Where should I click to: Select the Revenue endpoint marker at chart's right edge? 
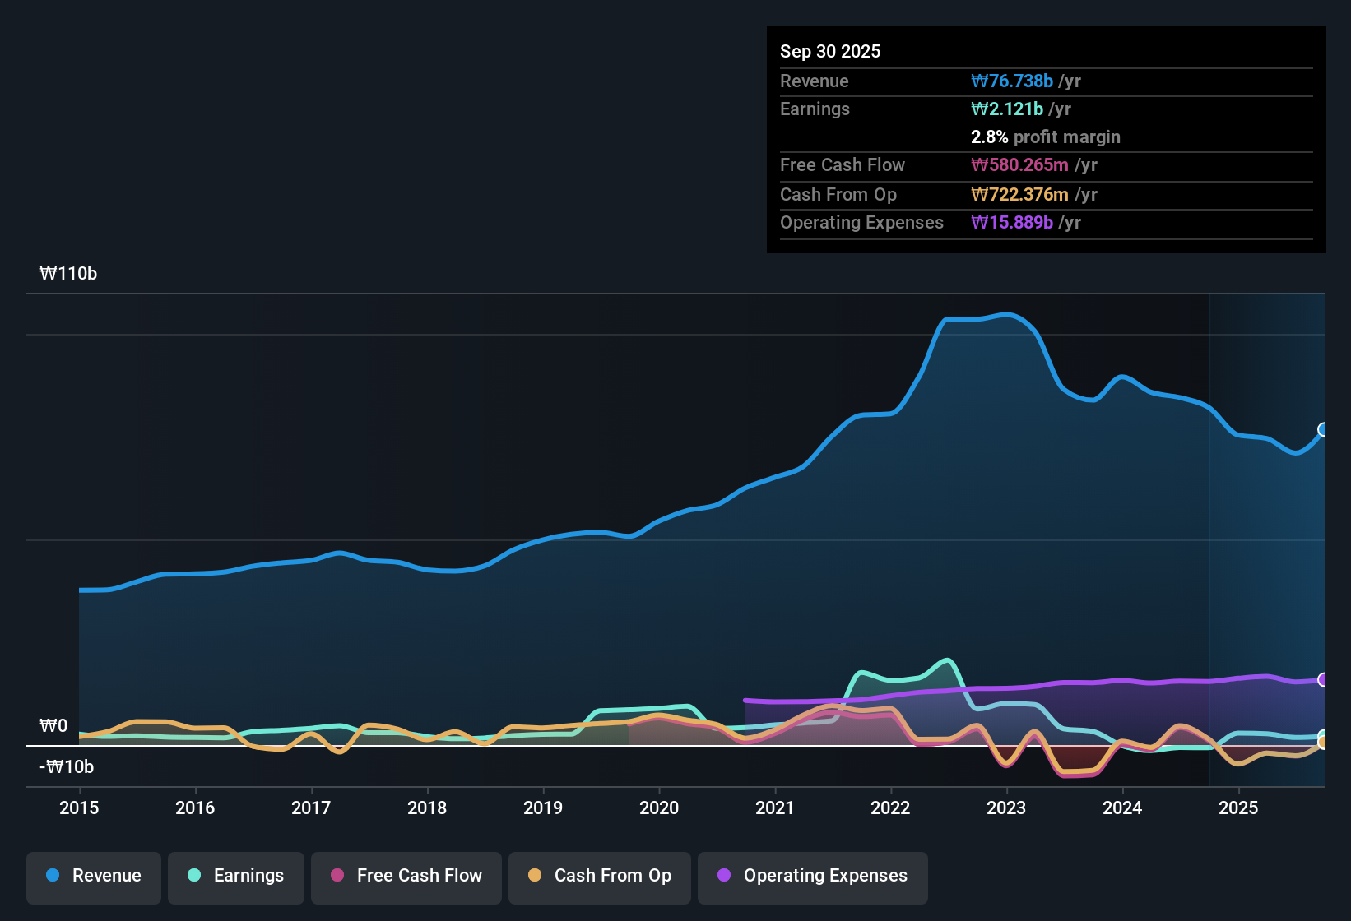(x=1323, y=429)
